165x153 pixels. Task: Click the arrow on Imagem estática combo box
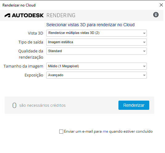pyautogui.click(x=144, y=42)
